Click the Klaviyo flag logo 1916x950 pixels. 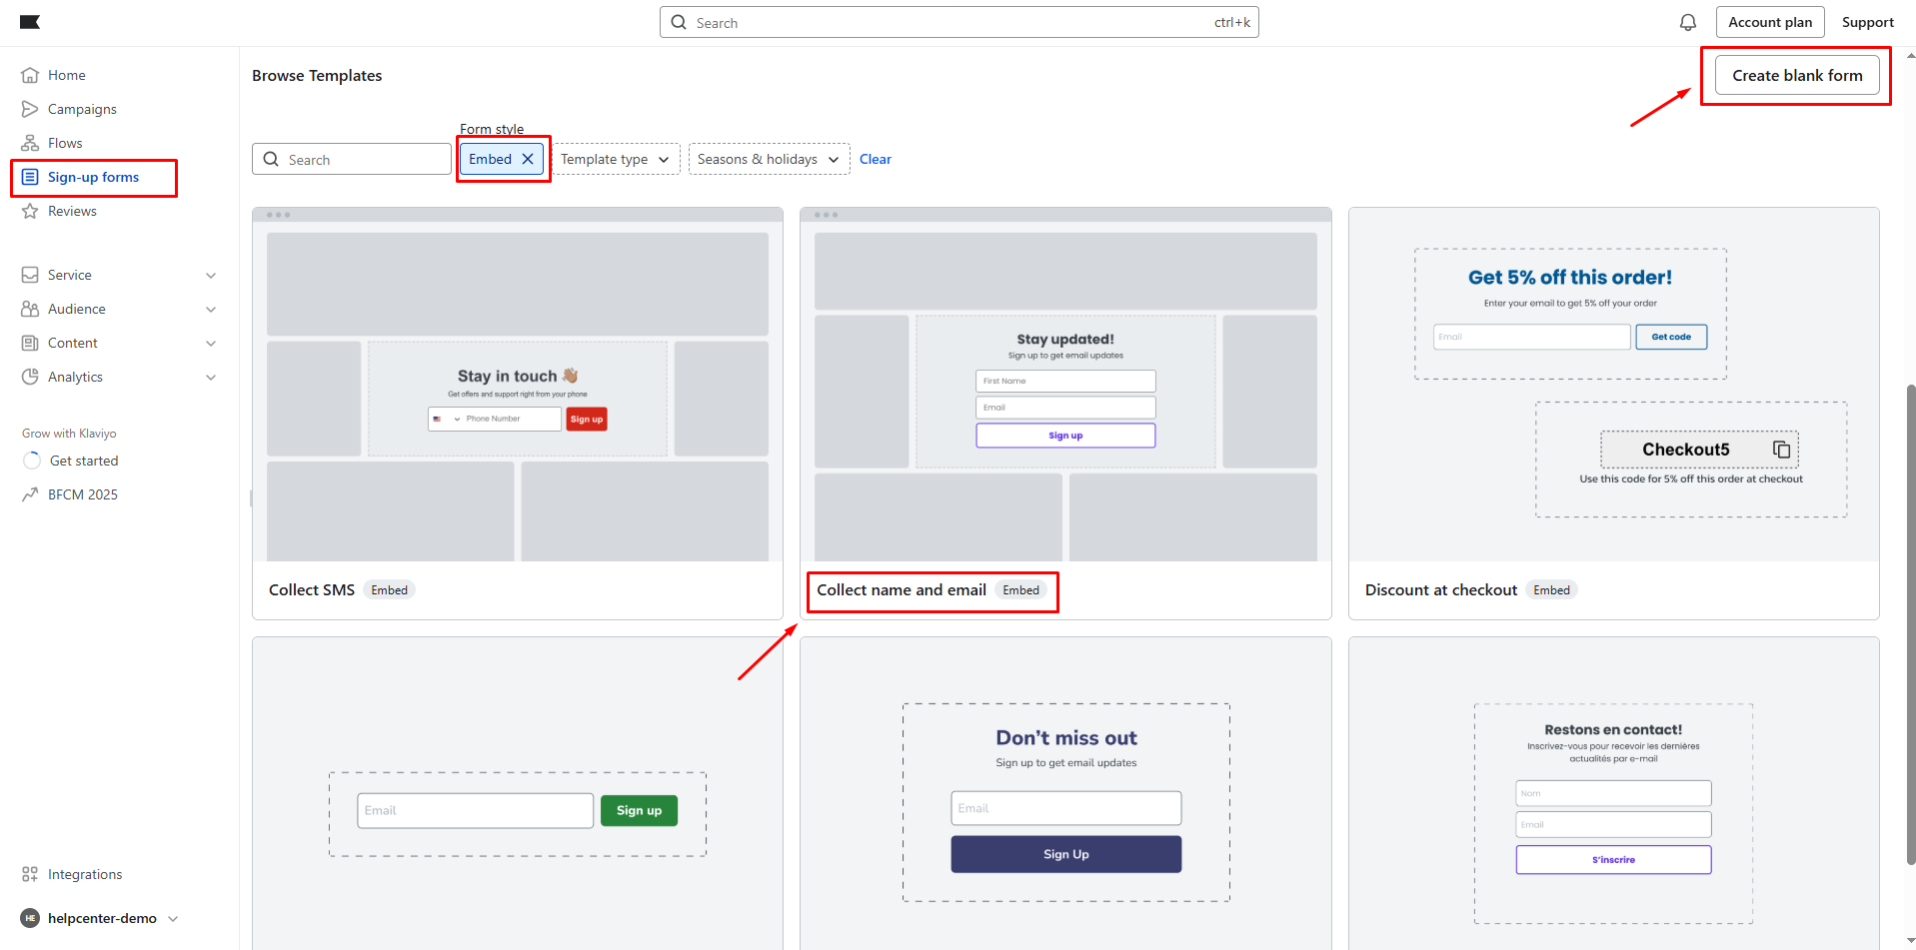pos(30,22)
